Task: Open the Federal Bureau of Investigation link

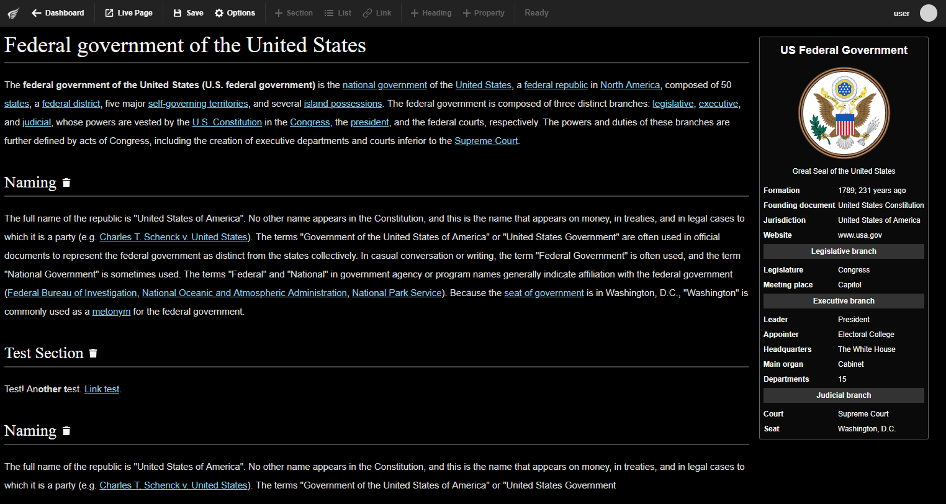Action: [x=72, y=293]
